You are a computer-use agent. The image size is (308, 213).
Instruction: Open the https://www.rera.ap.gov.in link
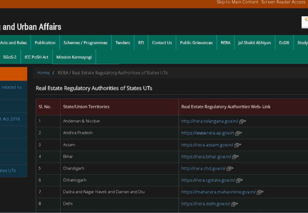(207, 133)
